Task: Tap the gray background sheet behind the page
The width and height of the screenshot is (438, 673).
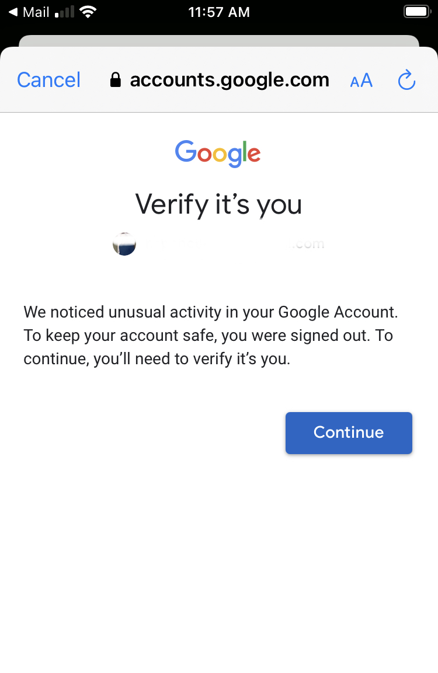Action: click(x=218, y=41)
